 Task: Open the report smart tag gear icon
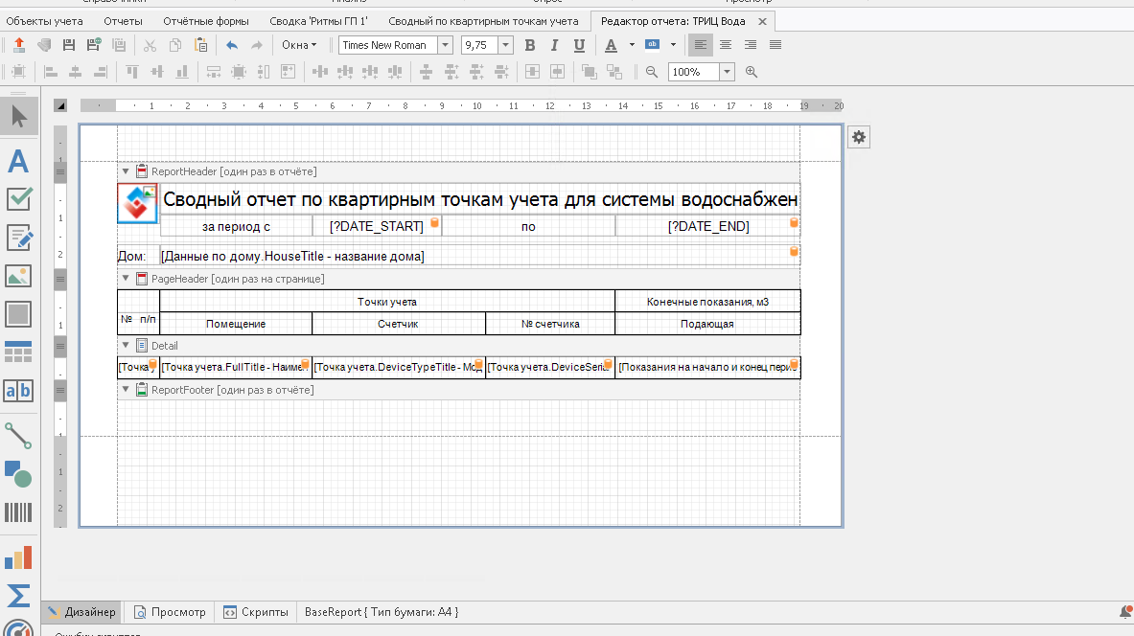(x=859, y=137)
